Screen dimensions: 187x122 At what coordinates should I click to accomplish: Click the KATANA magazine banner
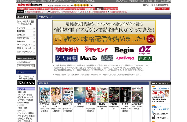(26, 82)
